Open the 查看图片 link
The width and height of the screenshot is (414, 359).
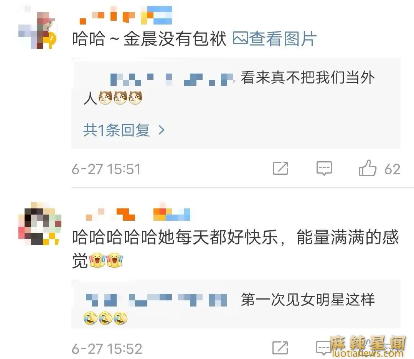pyautogui.click(x=275, y=38)
